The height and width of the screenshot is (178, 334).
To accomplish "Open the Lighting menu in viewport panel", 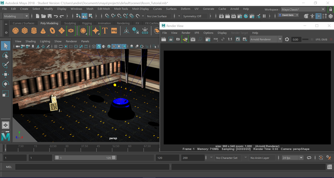I will click(x=45, y=41).
